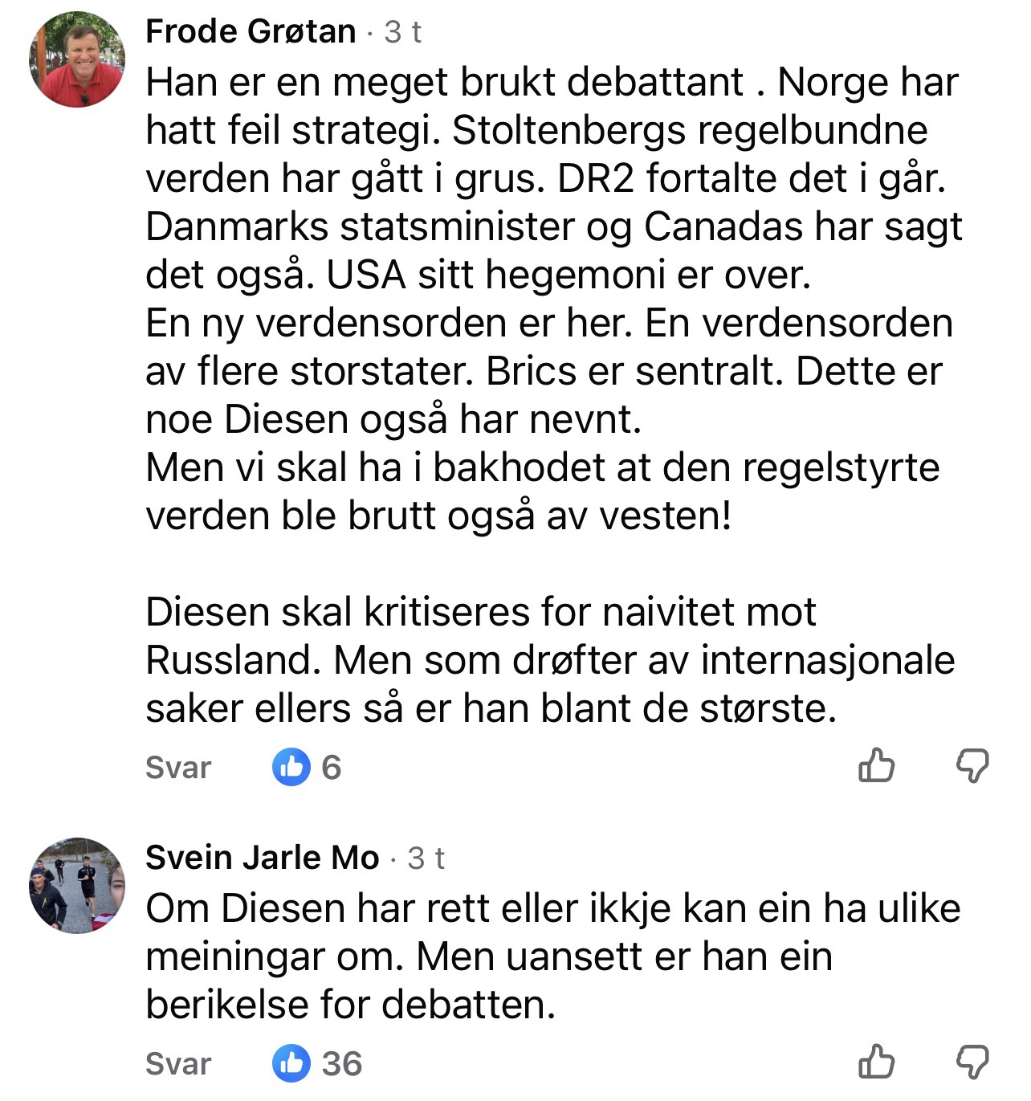Image resolution: width=1031 pixels, height=1101 pixels.
Task: Reply to Frode Grøtan via Svar
Action: [177, 767]
